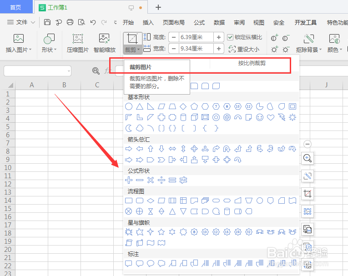The width and height of the screenshot is (348, 276).
Task: Select the up arrow shape under 箭头总汇
Action: pos(151,149)
